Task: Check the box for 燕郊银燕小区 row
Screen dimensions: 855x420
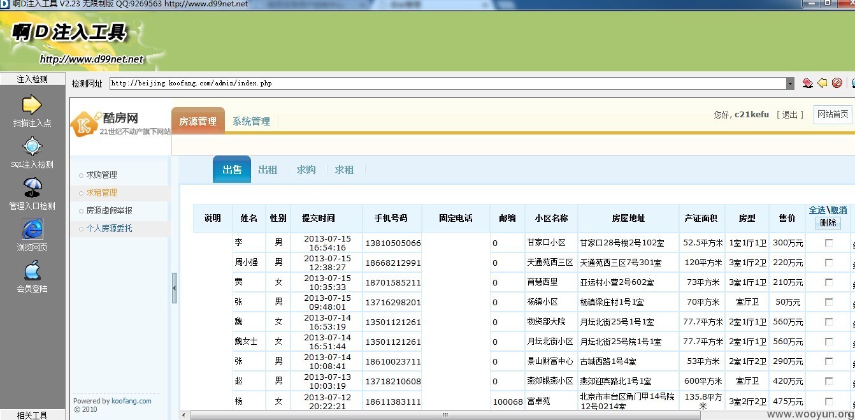Action: [x=828, y=381]
